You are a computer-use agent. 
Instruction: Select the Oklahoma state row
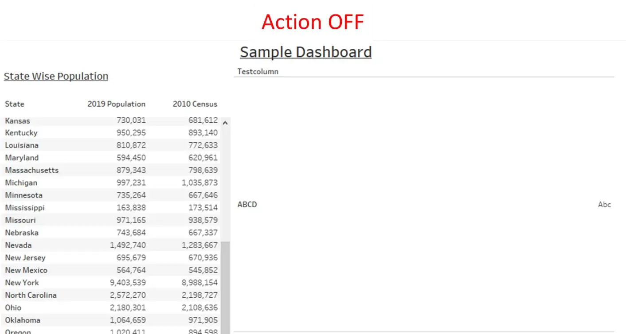[111, 320]
